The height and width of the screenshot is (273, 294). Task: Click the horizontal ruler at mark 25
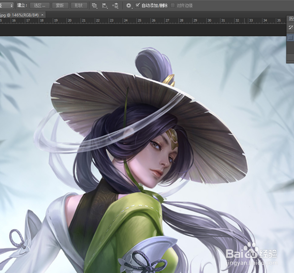point(139,20)
